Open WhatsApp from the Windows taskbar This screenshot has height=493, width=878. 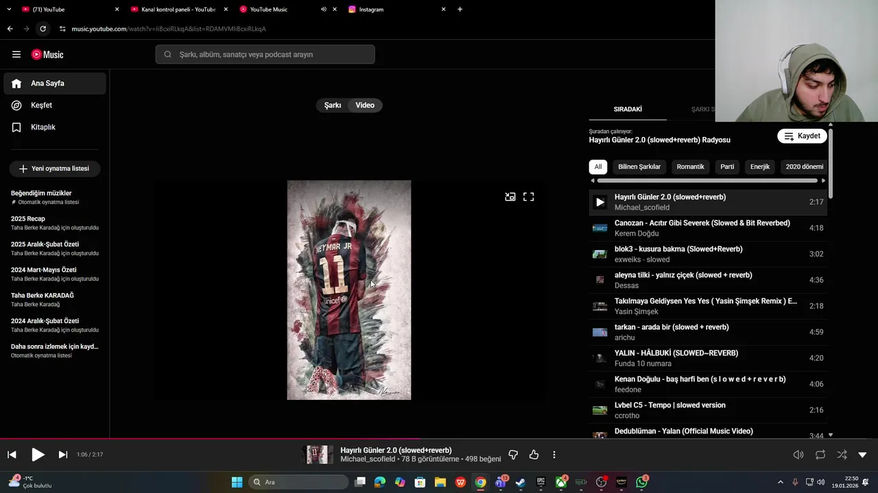point(641,482)
